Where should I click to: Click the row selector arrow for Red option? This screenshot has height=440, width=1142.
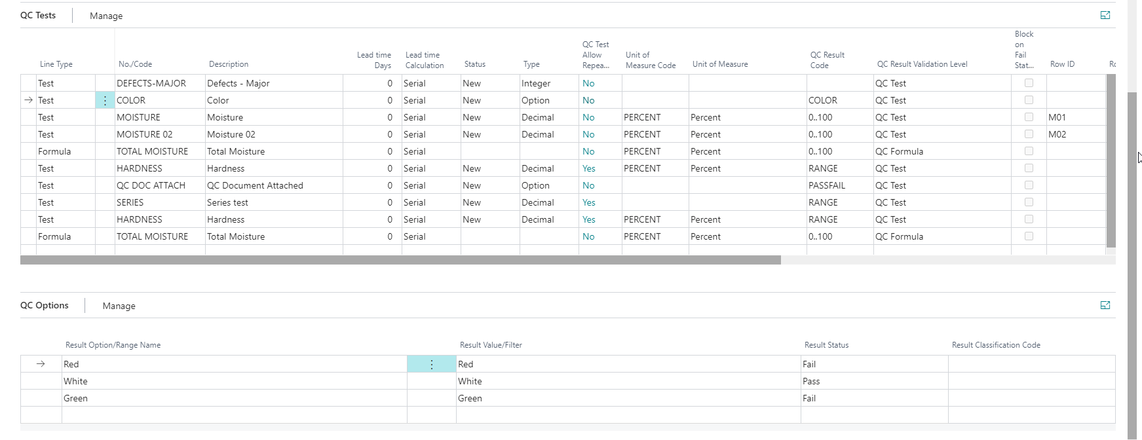[41, 365]
